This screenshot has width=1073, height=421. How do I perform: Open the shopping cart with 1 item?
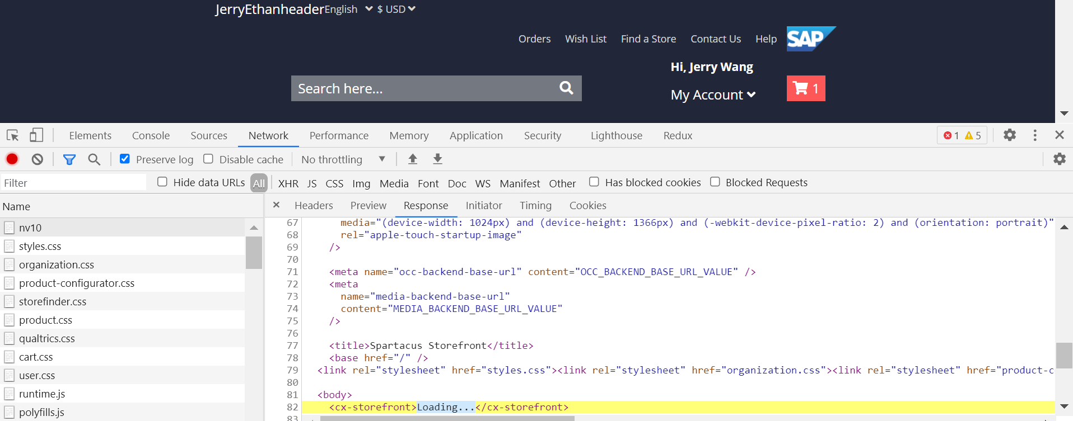tap(806, 88)
